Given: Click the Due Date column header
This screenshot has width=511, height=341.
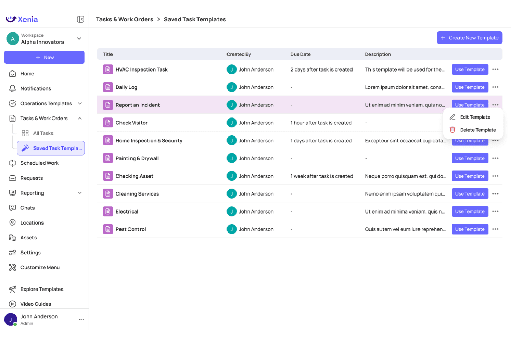Looking at the screenshot, I should click(x=300, y=54).
